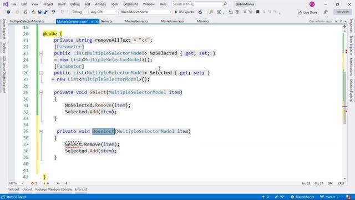
Task: Click the Save toolbar icon
Action: click(39, 12)
